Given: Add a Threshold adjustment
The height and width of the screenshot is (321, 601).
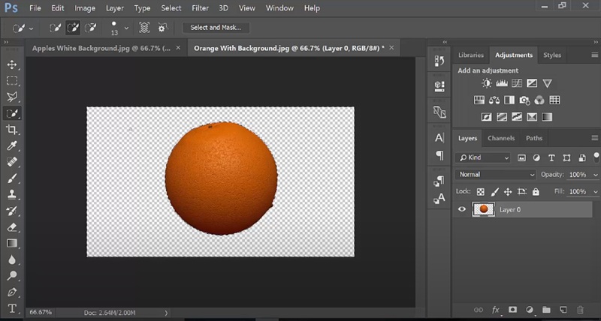Looking at the screenshot, I should click(517, 117).
